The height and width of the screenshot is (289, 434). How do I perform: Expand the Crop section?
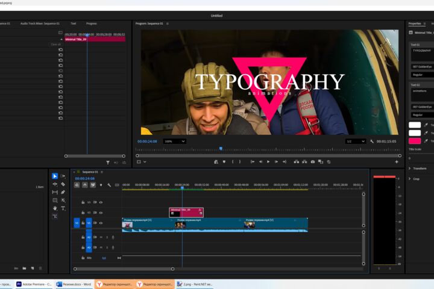[409, 179]
